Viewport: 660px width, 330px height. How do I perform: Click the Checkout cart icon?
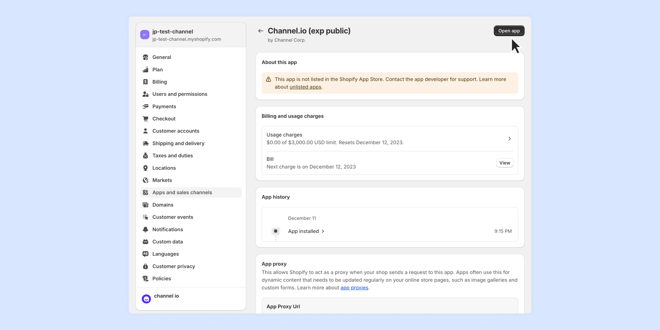click(145, 119)
